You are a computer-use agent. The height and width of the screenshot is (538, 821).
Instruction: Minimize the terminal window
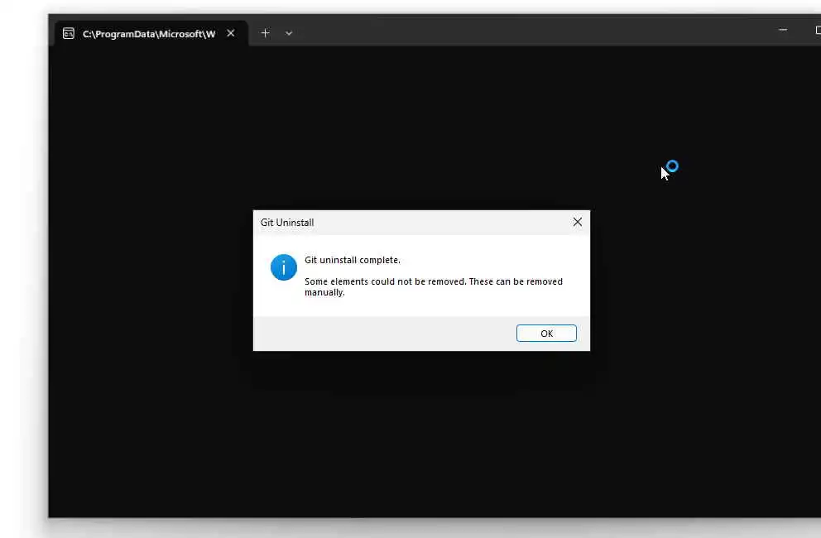click(x=782, y=31)
